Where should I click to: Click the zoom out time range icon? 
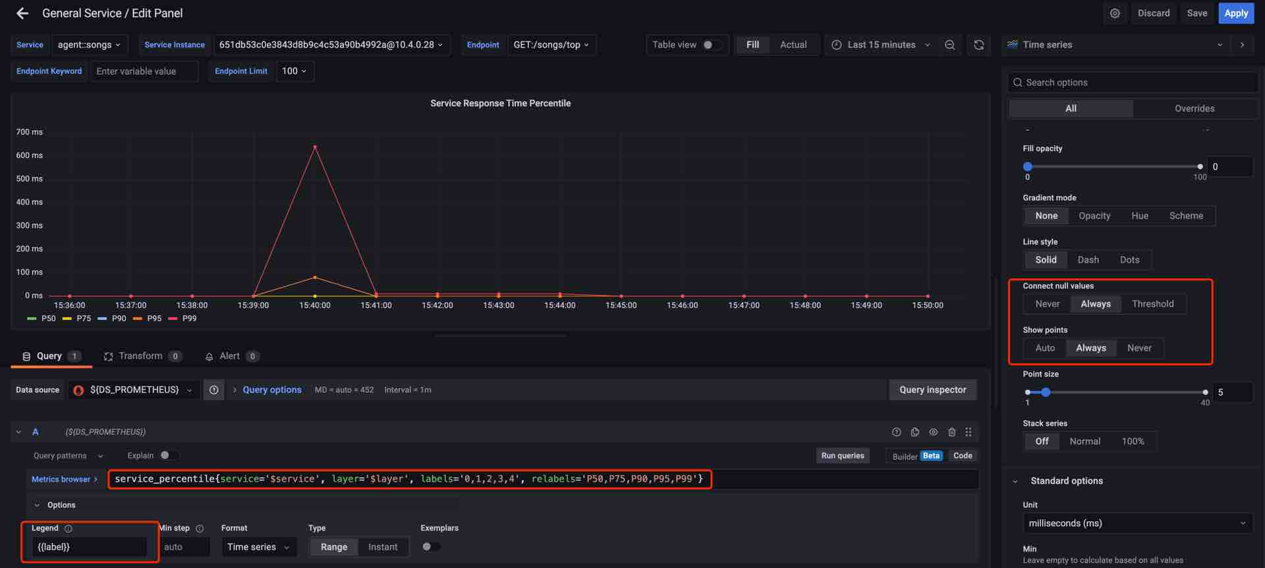[x=949, y=45]
